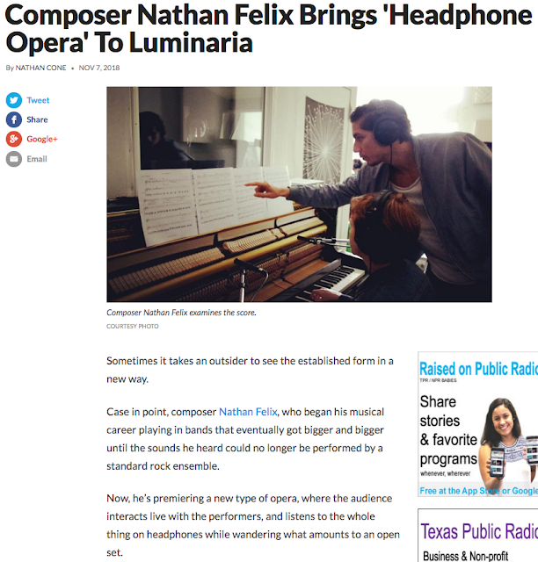This screenshot has height=562, width=538.
Task: Click the article headline about Headphone Opera
Action: click(268, 29)
